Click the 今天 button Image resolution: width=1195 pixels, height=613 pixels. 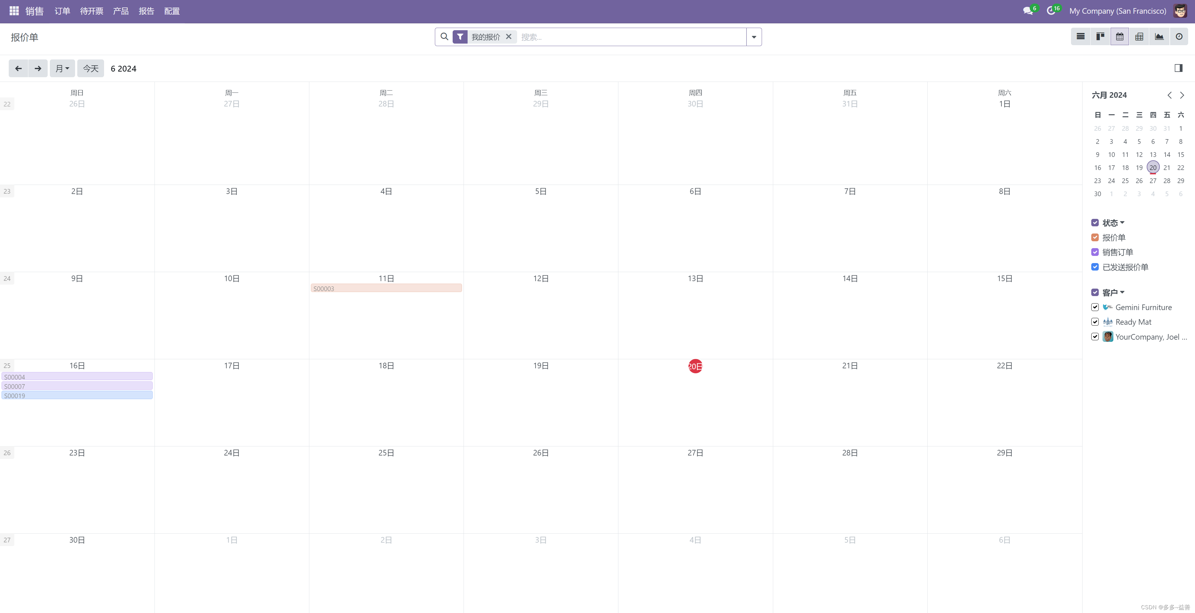90,68
